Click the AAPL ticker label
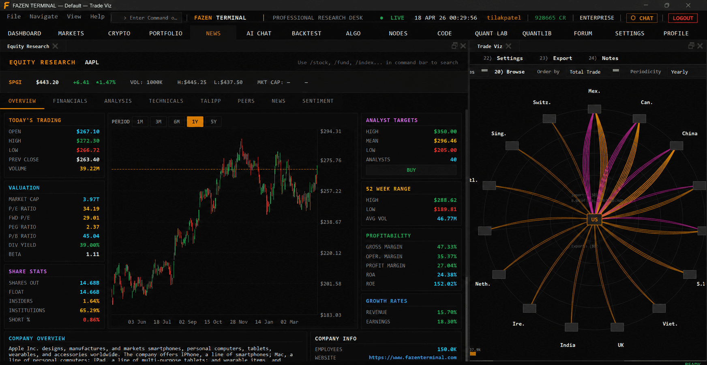707x365 pixels. click(92, 62)
